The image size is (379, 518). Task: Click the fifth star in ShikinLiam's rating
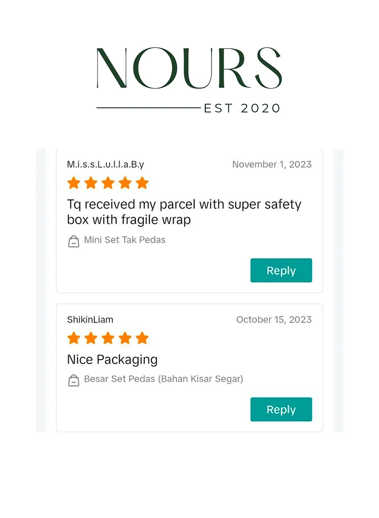(142, 338)
